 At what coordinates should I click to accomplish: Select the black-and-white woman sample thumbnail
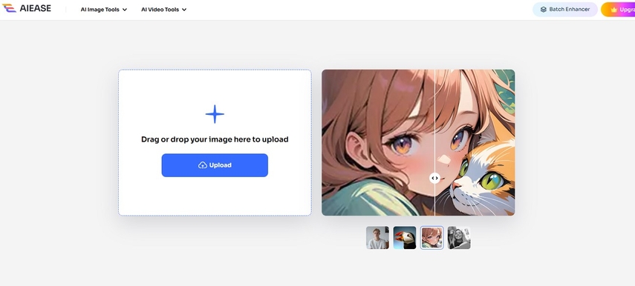click(x=459, y=238)
